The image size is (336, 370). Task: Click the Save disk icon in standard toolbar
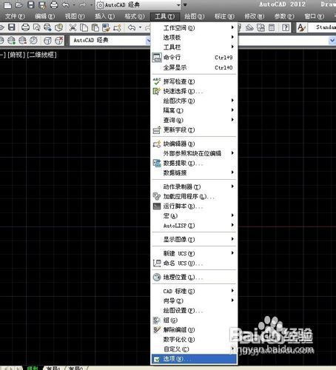12,27
